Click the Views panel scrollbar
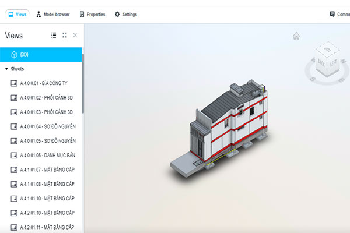Viewport: 350px width, 233px height. tap(83, 82)
